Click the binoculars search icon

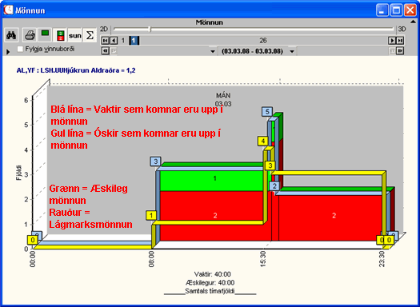[11, 35]
